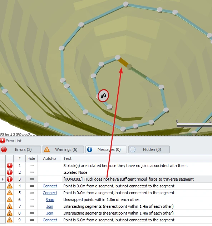Select row 7 'Intersecting segments' warning text
The width and height of the screenshot is (212, 226).
coord(118,206)
